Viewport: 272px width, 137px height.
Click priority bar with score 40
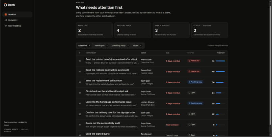[x=220, y=72]
